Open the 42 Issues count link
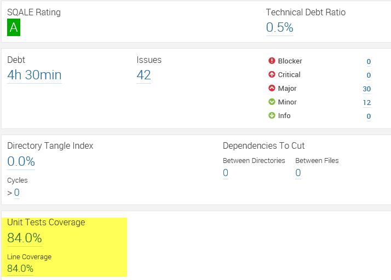The image size is (391, 280). tap(143, 75)
